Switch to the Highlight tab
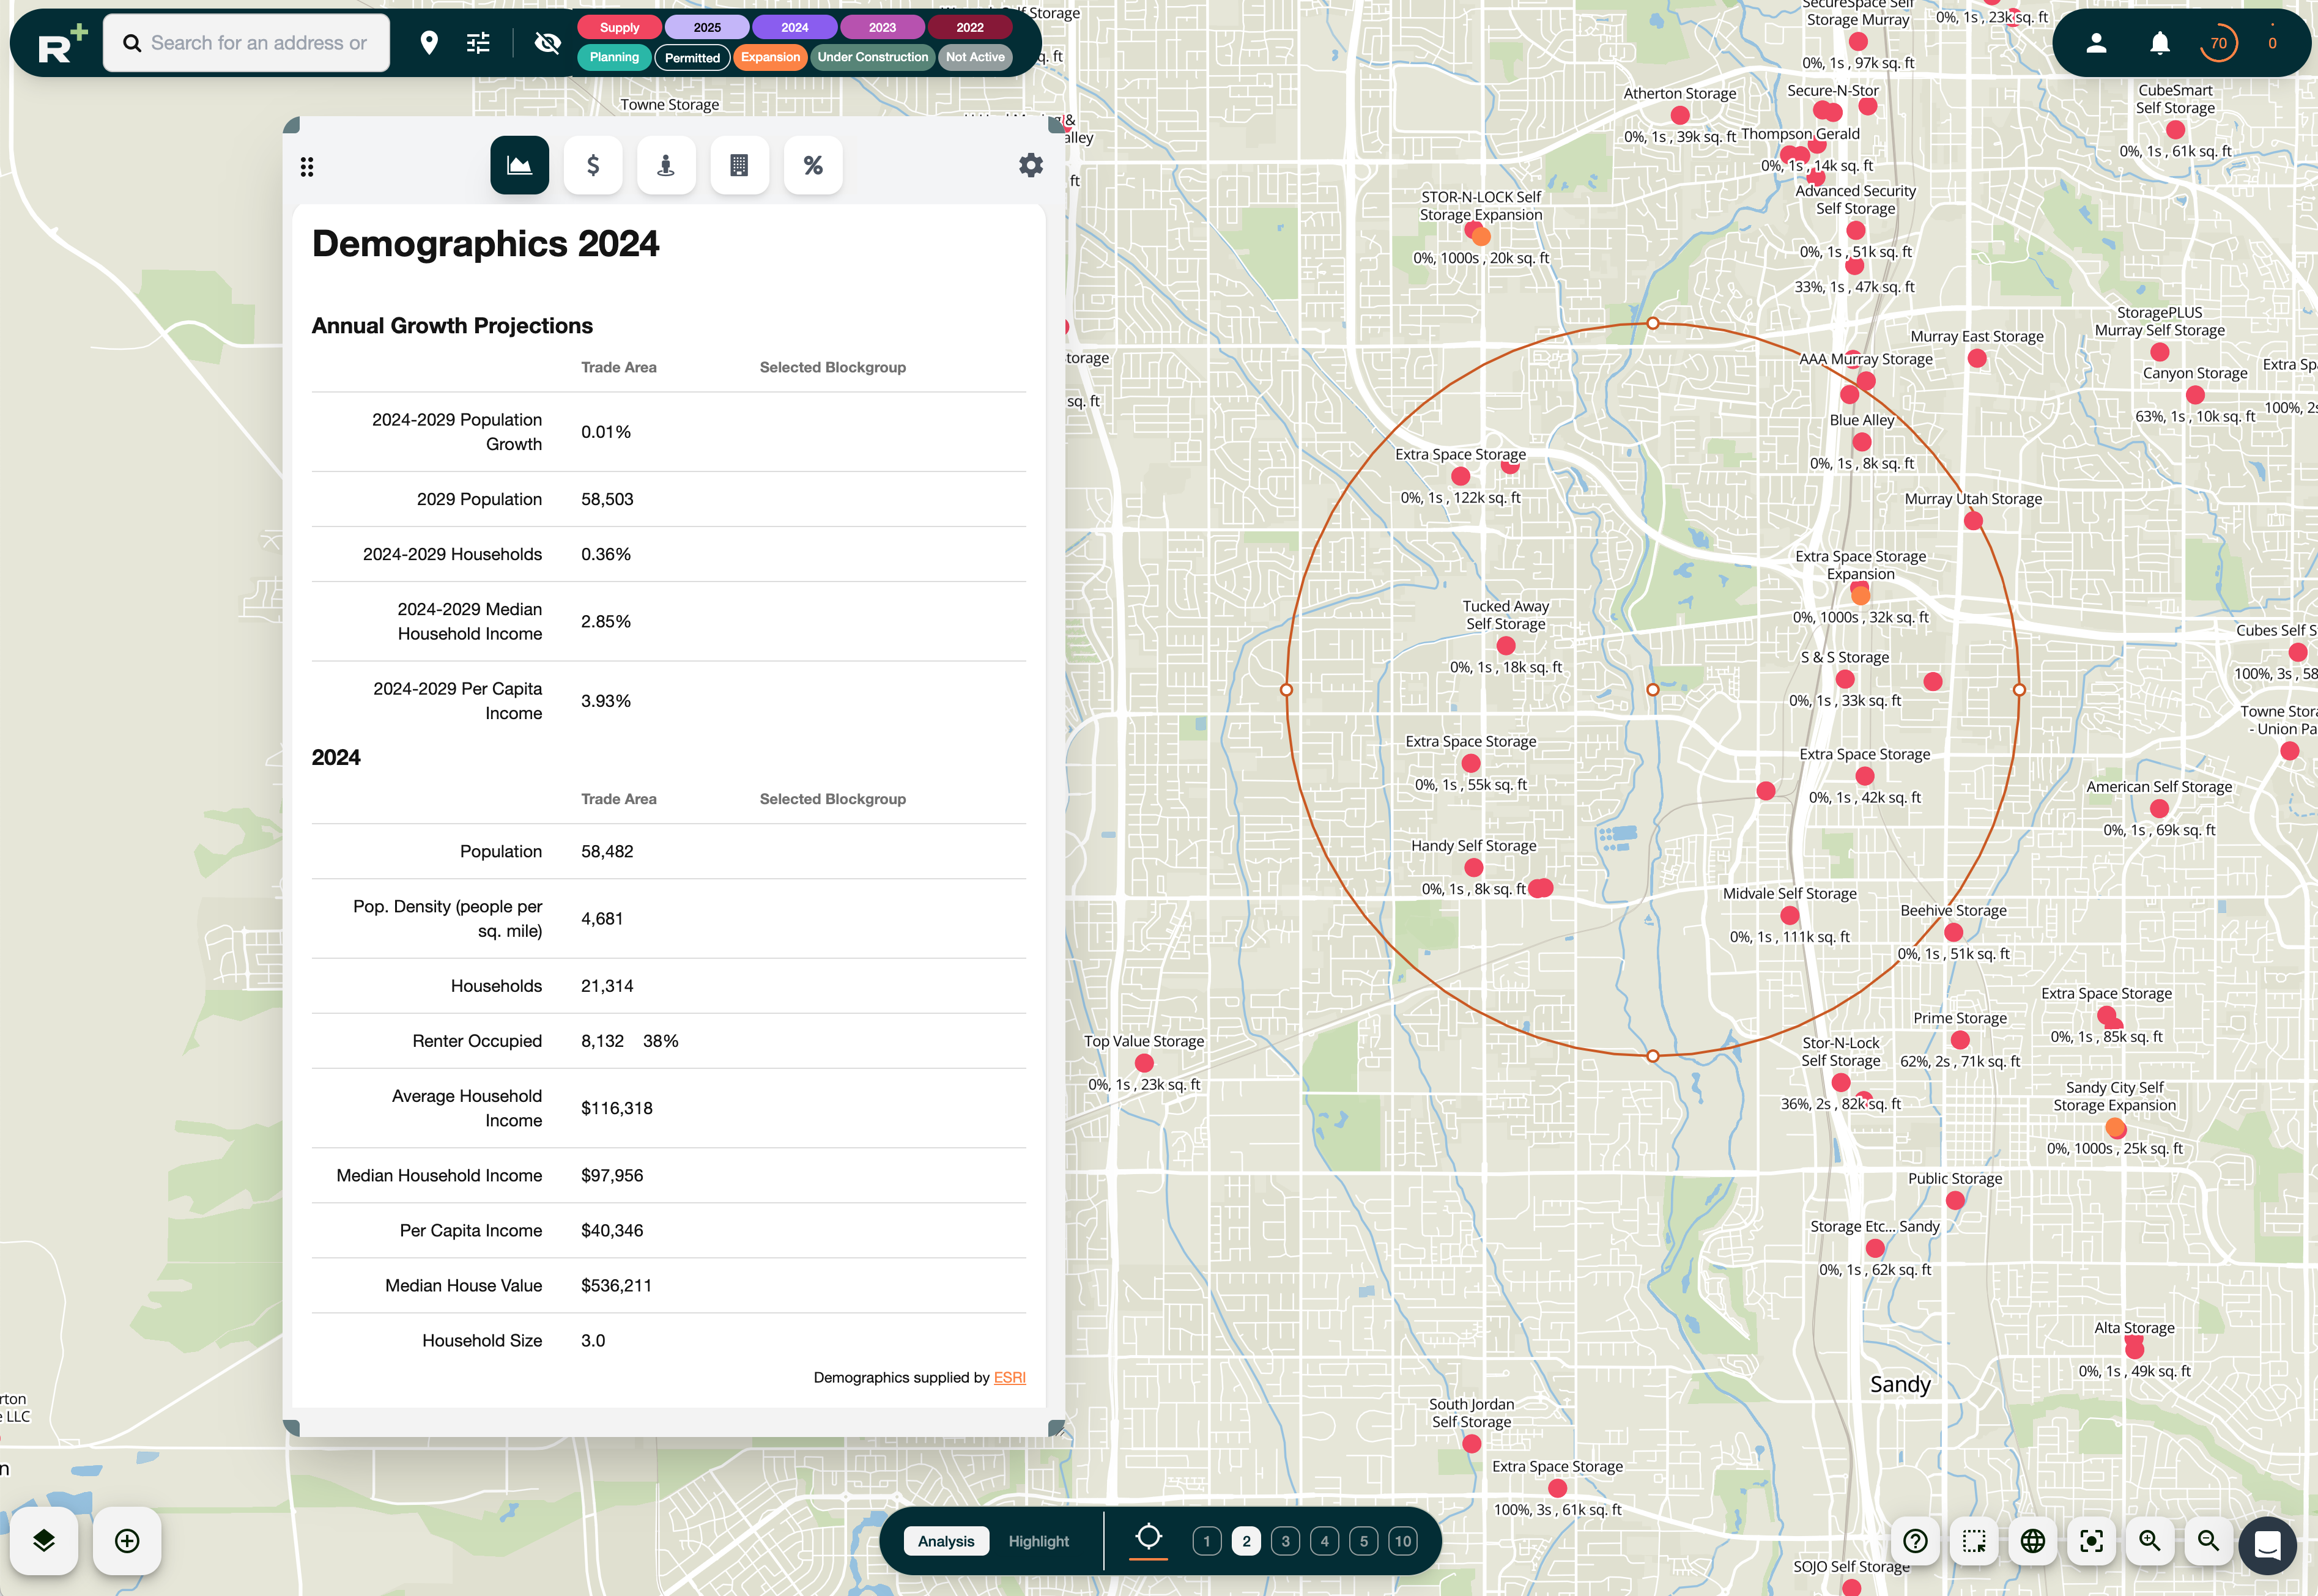The width and height of the screenshot is (2318, 1596). pos(1039,1541)
